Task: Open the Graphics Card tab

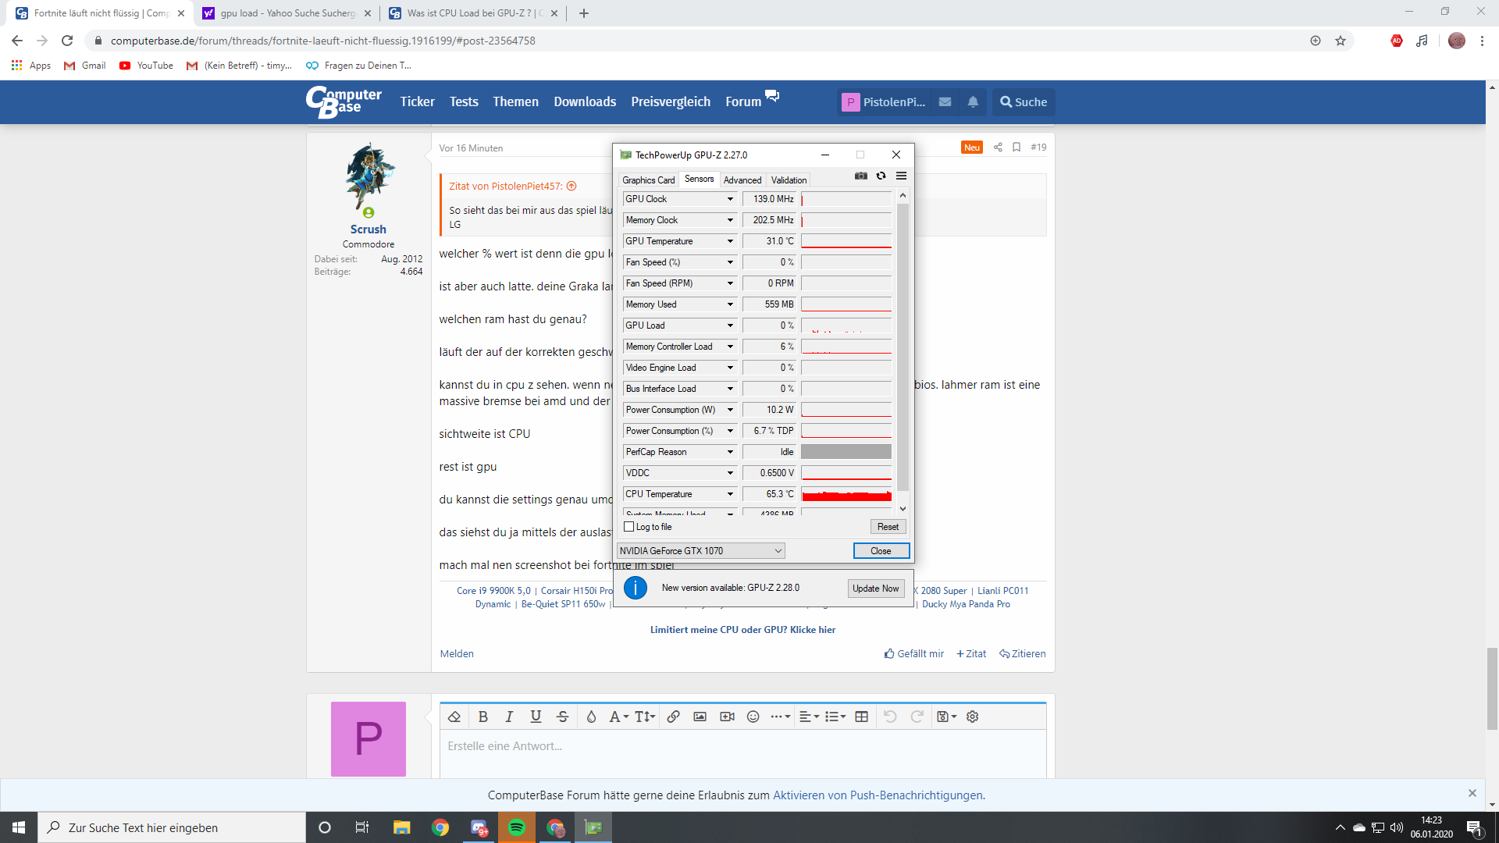Action: pyautogui.click(x=648, y=180)
